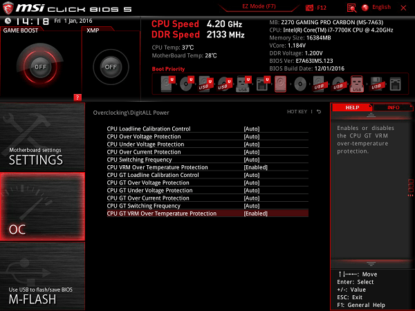Screen dimensions: 415x311
Task: Open CPU GT Switching Frequency setting
Action: 207,205
